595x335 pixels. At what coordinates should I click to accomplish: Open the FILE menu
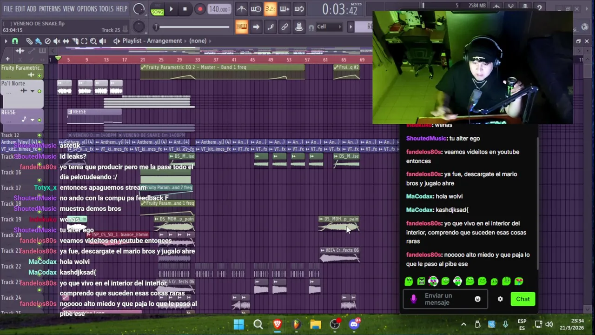pyautogui.click(x=8, y=9)
